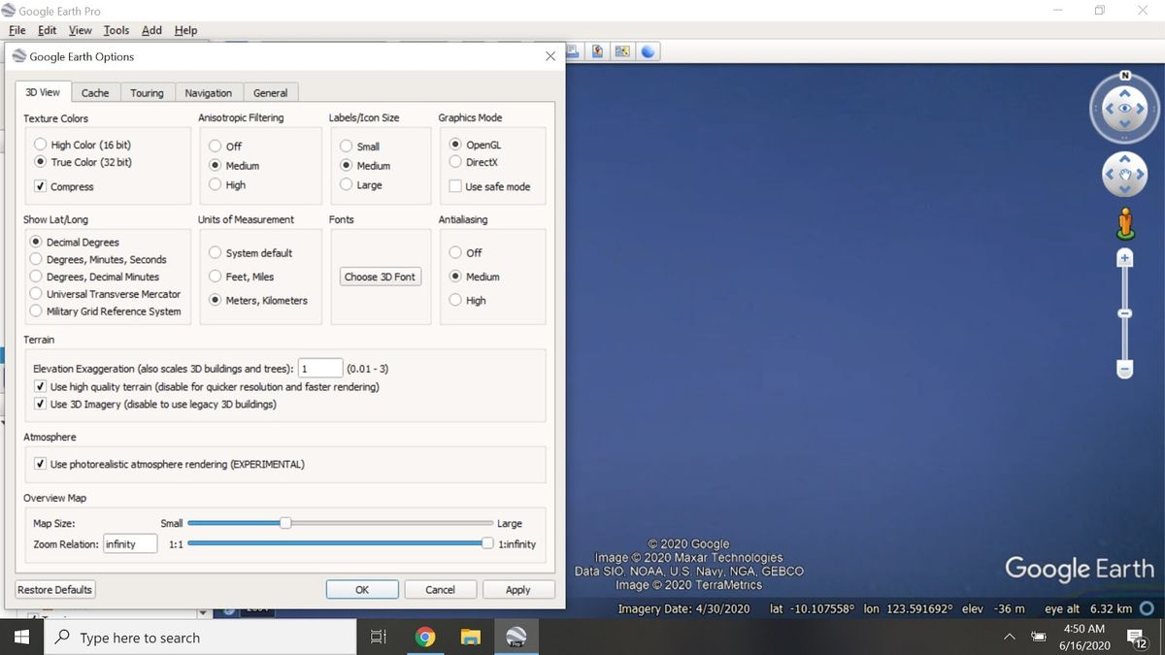
Task: Click the Look left arrow on eye joystick
Action: coord(1109,110)
